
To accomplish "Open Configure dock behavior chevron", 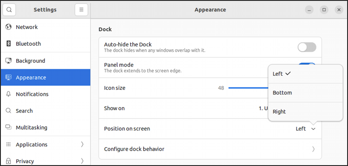I will pos(313,149).
